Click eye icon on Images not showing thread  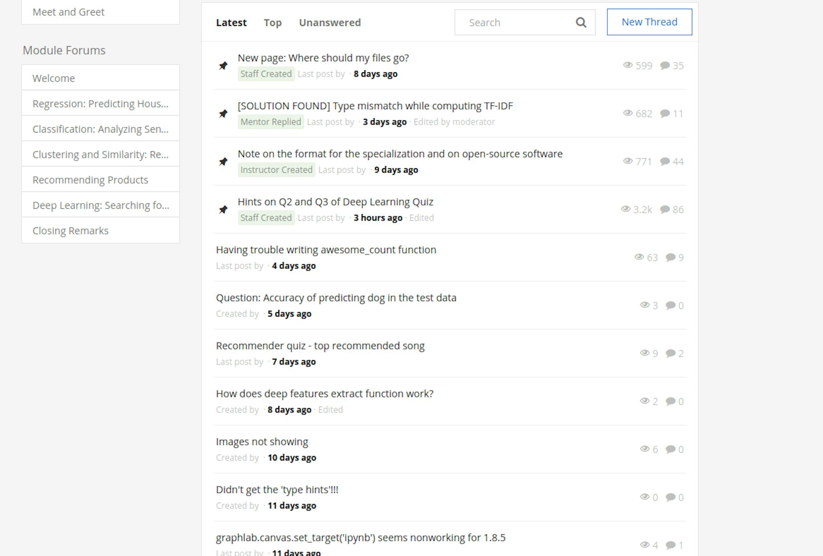tap(645, 449)
